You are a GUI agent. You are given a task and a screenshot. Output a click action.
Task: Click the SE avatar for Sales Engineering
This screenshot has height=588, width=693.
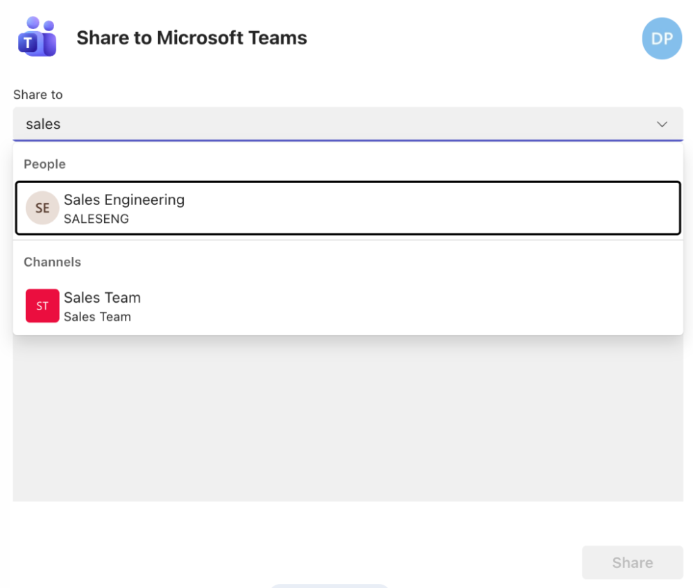click(x=42, y=208)
